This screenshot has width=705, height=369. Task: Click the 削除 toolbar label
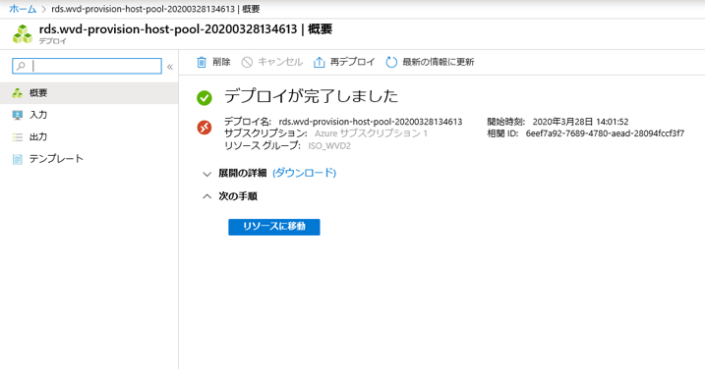[x=221, y=62]
